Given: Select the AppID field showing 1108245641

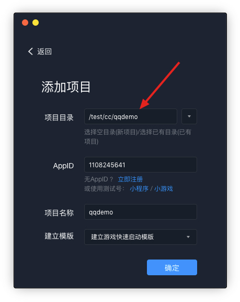Looking at the screenshot, I should coord(141,165).
